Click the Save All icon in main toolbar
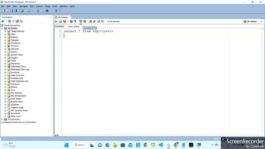Viewport: 265px width, 149px height. click(x=16, y=11)
